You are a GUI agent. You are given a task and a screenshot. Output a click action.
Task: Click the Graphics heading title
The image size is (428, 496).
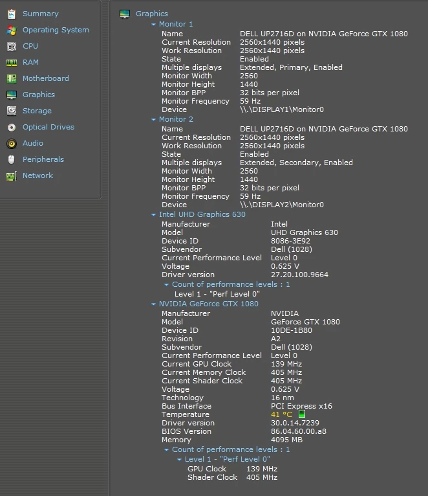pos(152,14)
